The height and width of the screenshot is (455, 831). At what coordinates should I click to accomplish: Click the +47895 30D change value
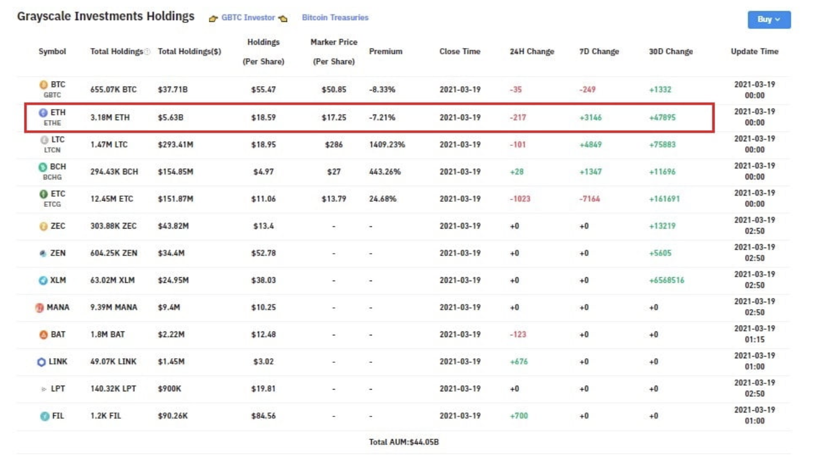pyautogui.click(x=662, y=117)
